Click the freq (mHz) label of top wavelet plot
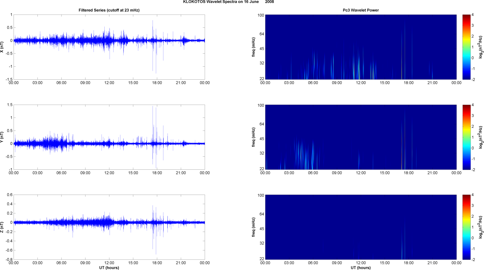This screenshot has width=484, height=270. (254, 47)
